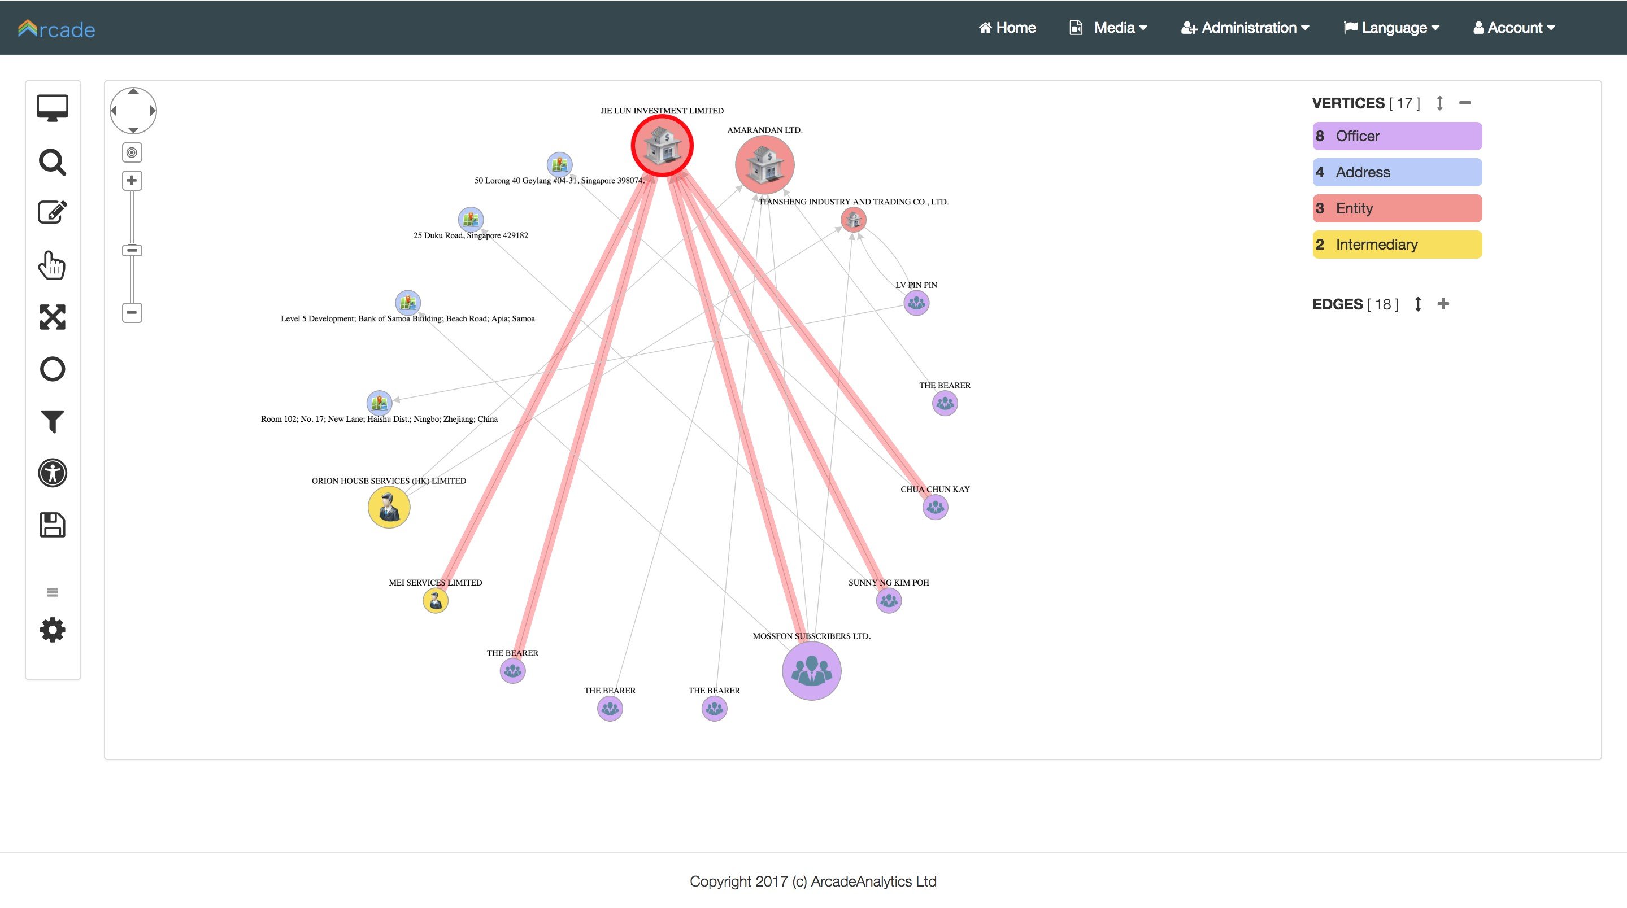Open the Administration dropdown menu

(1245, 28)
